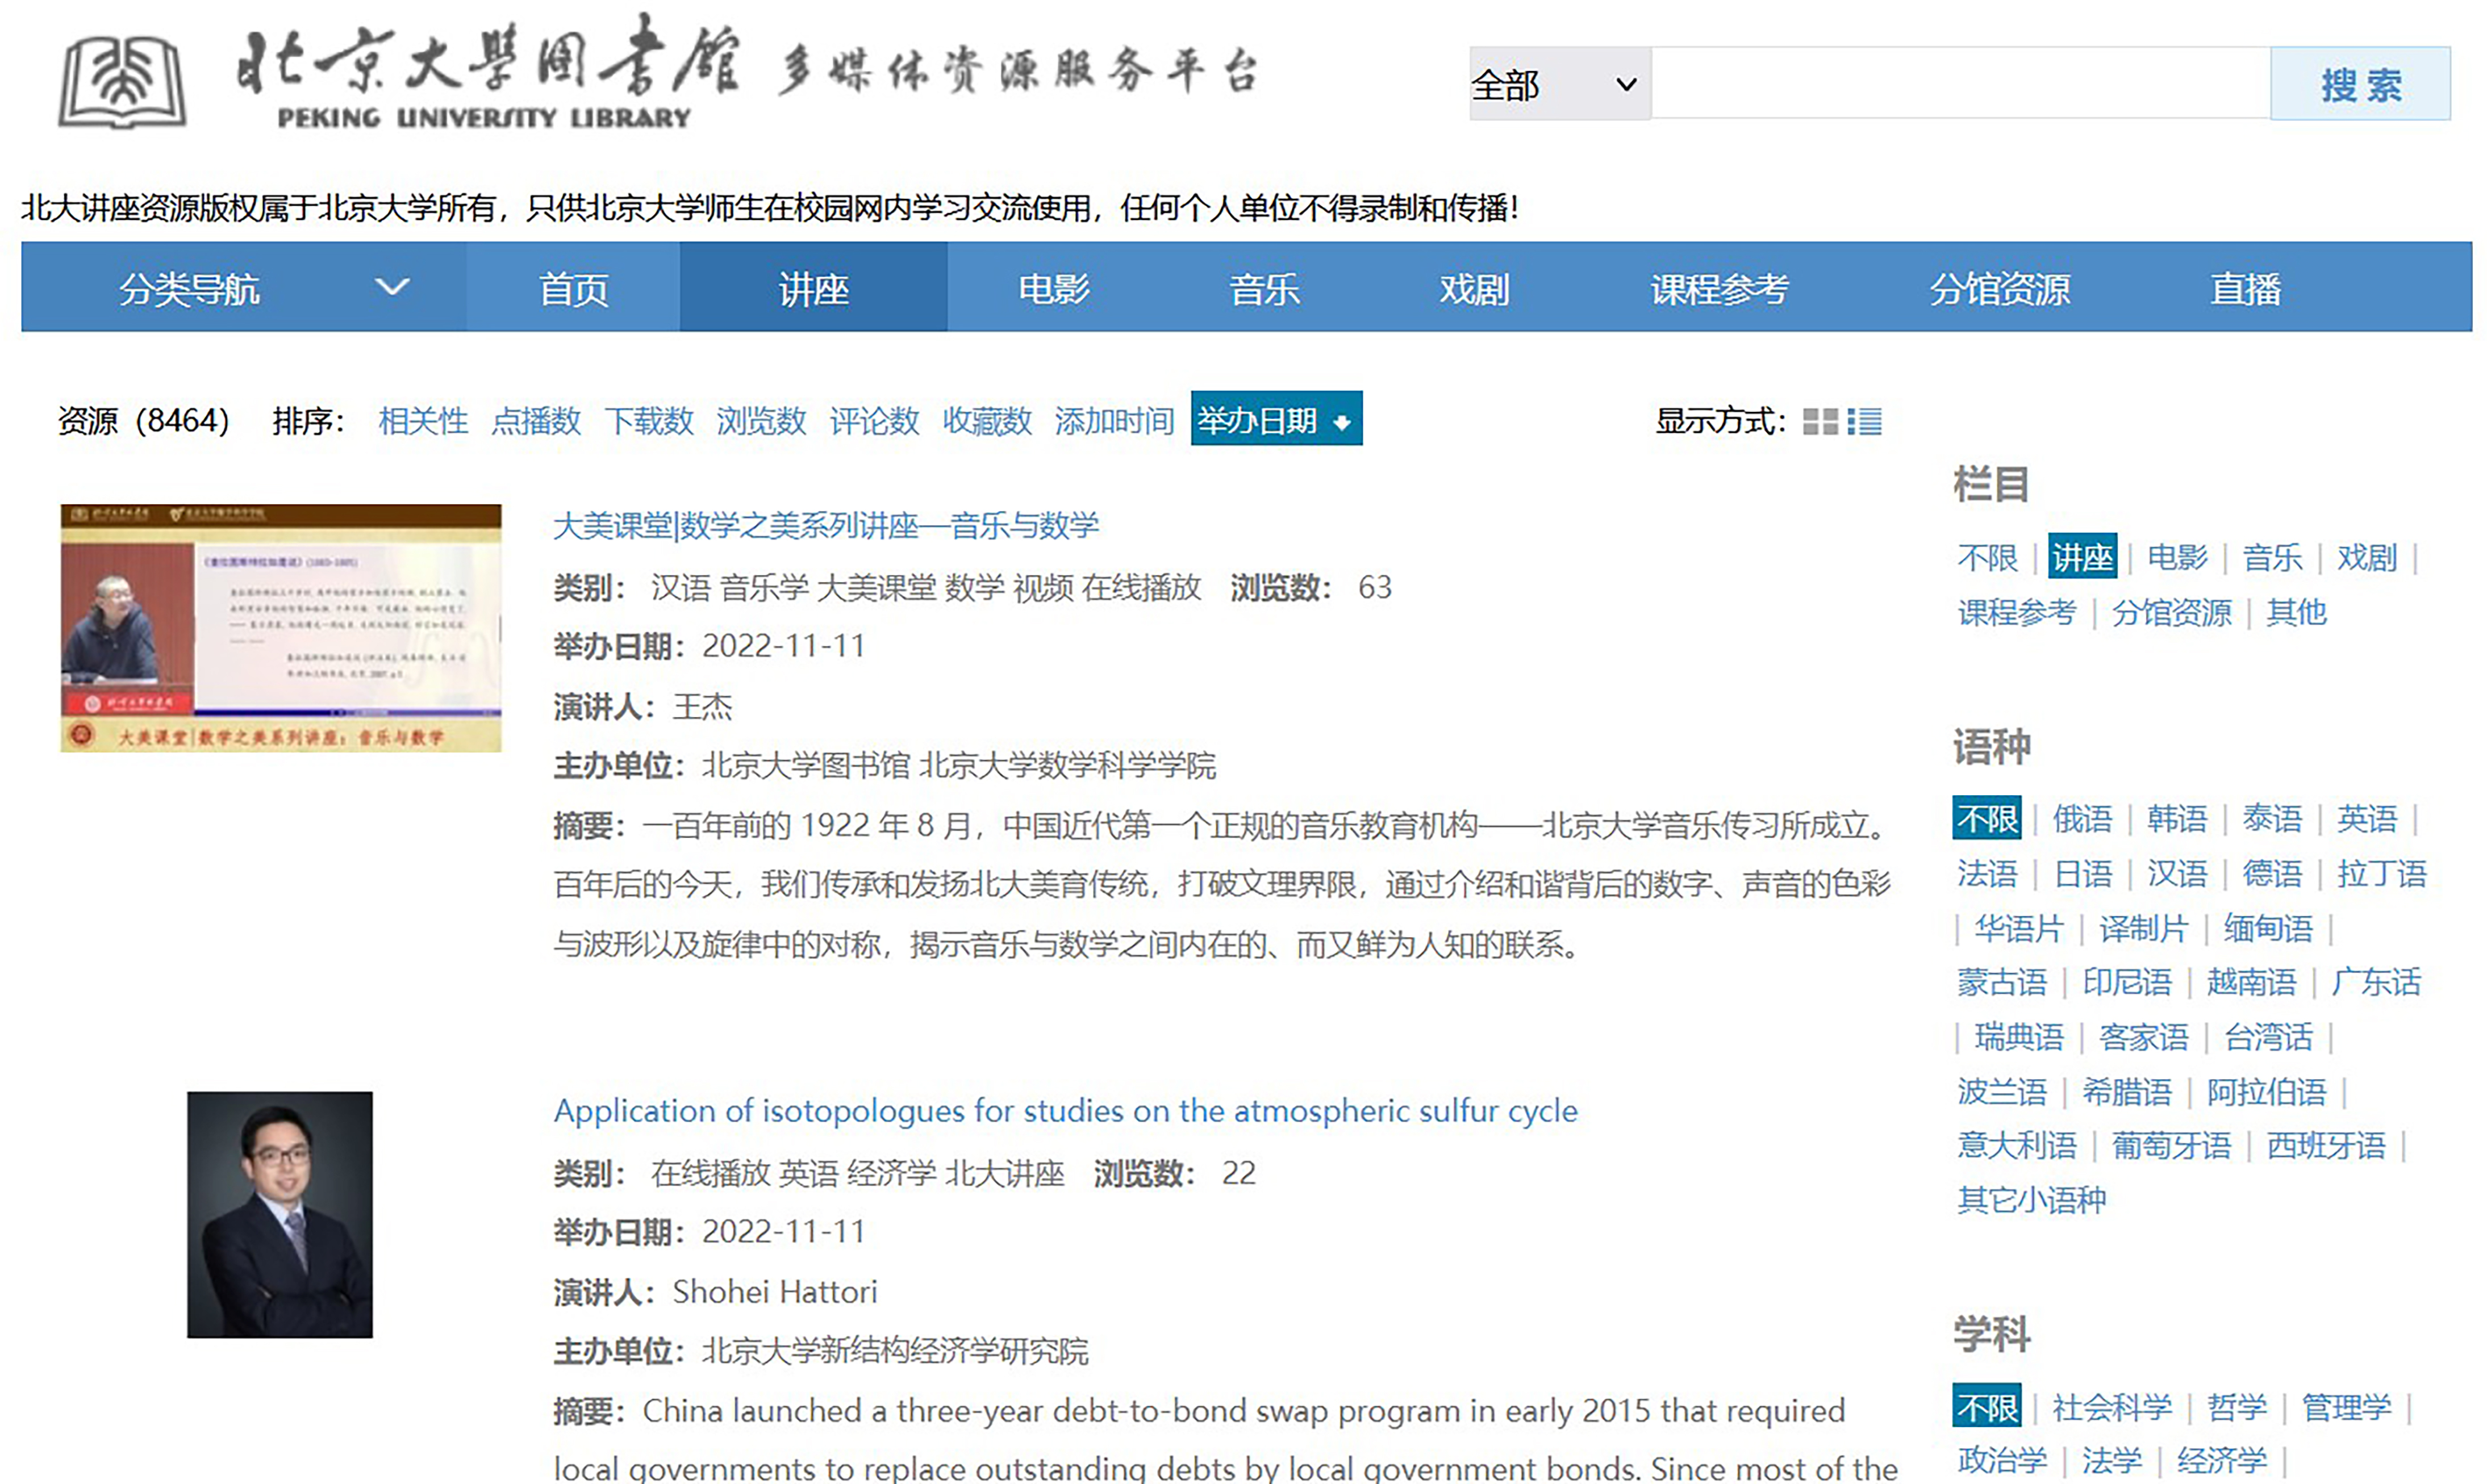Filter language by 日语

point(2083,874)
